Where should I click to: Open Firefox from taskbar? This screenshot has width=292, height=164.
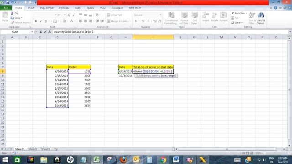pos(123,160)
